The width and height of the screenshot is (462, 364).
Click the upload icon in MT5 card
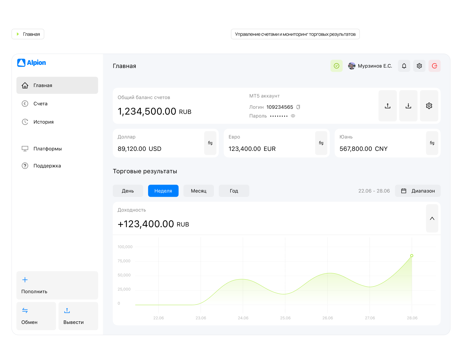[388, 106]
